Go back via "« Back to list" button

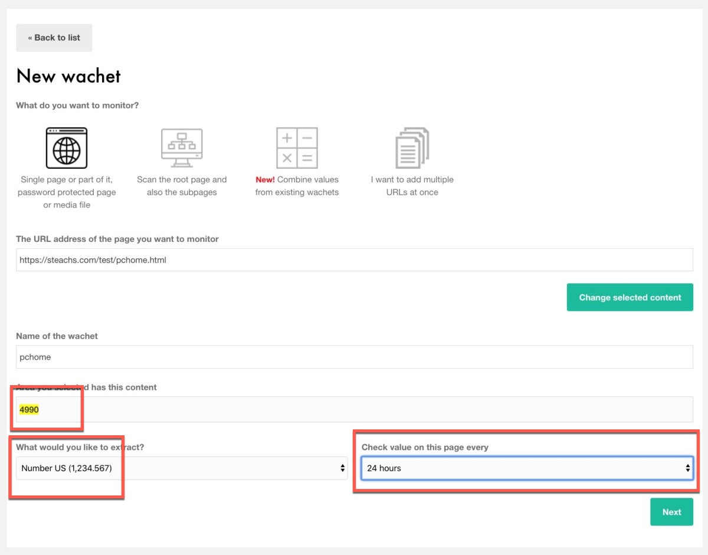pyautogui.click(x=54, y=38)
